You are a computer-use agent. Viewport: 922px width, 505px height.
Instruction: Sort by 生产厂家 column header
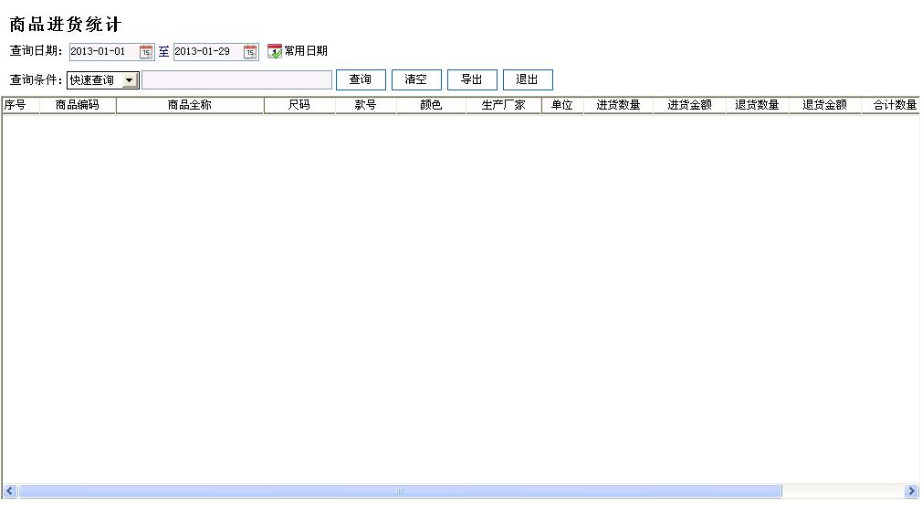503,105
